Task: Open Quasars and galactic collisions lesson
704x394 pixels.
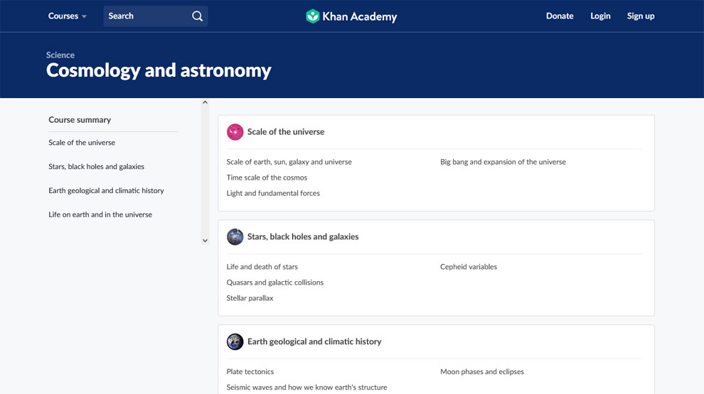Action: 274,283
